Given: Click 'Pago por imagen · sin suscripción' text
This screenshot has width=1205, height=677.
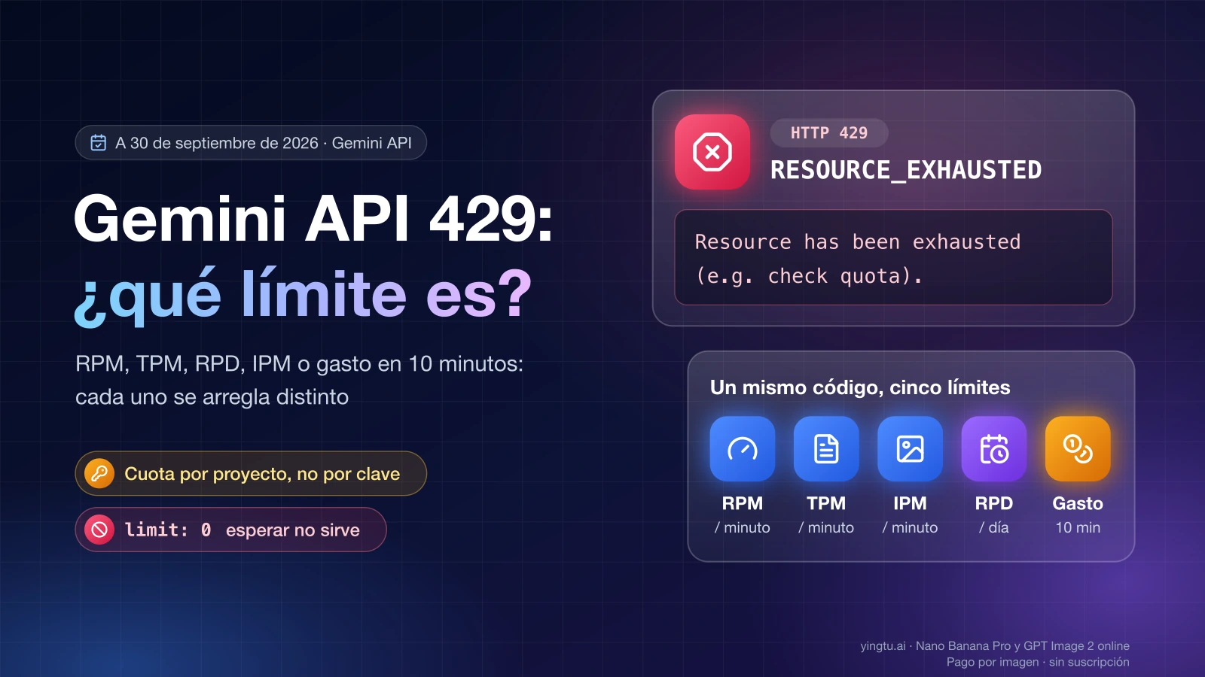Looking at the screenshot, I should (1038, 662).
